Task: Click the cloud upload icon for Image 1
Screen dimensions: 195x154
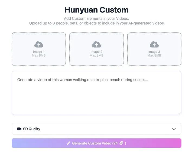Action: pyautogui.click(x=39, y=44)
